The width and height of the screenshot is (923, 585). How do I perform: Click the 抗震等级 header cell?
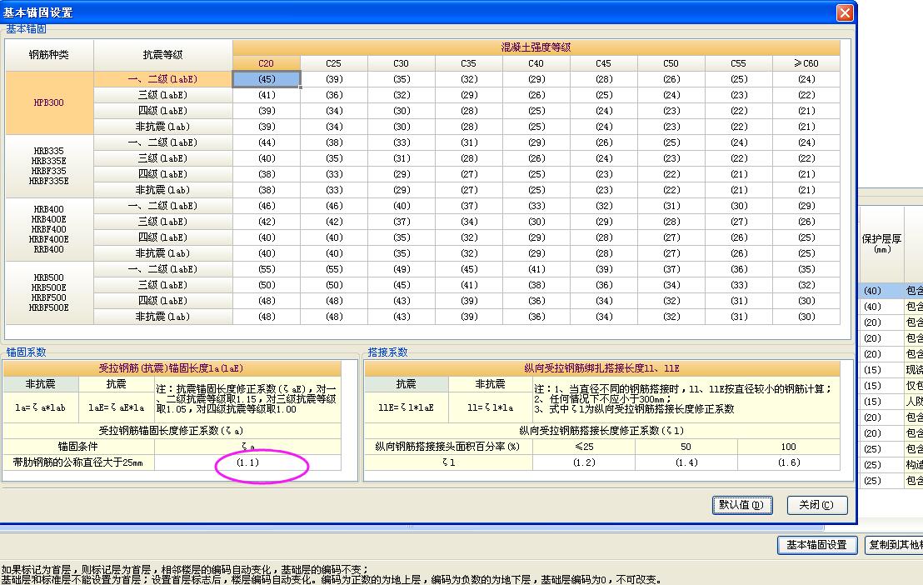point(163,55)
